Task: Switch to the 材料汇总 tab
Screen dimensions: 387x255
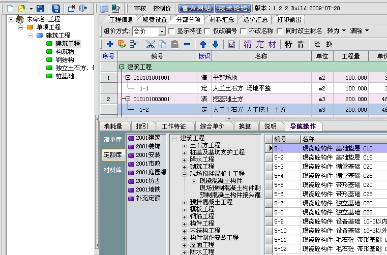Action: [222, 19]
